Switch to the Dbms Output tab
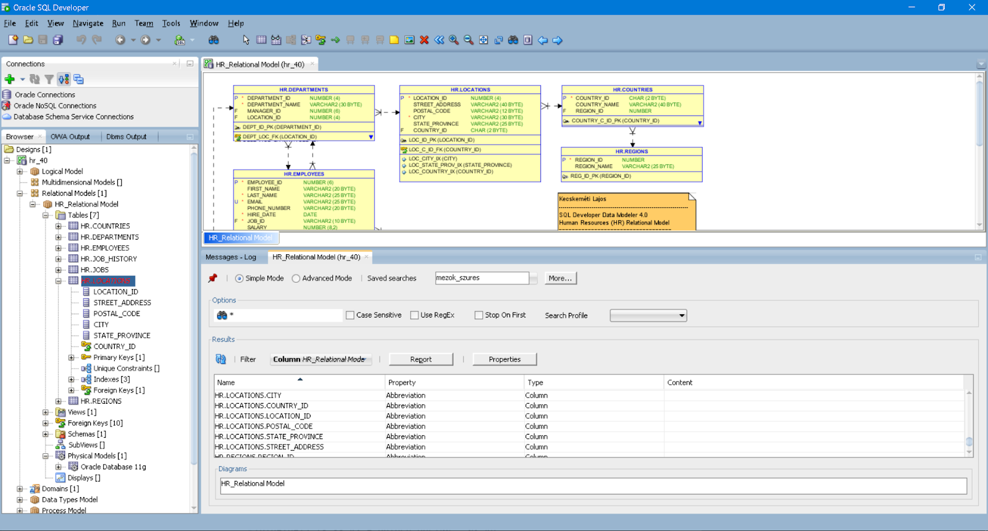 126,136
